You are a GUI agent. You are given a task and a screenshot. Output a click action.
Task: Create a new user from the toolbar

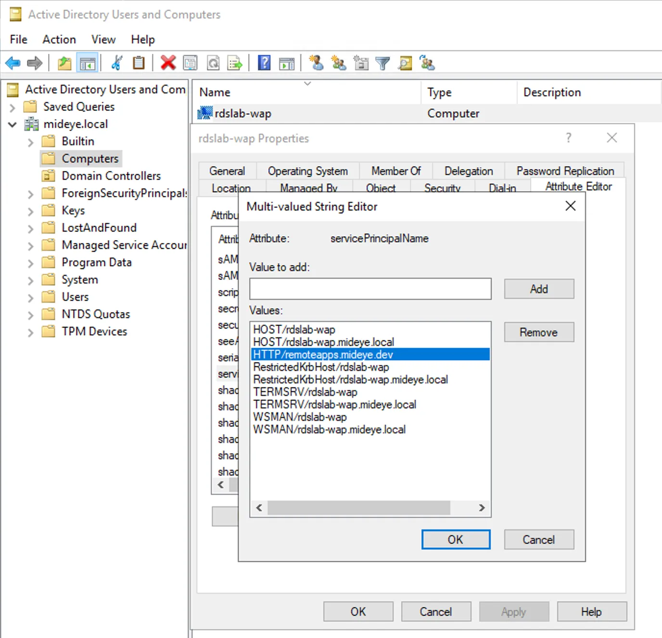(x=316, y=62)
